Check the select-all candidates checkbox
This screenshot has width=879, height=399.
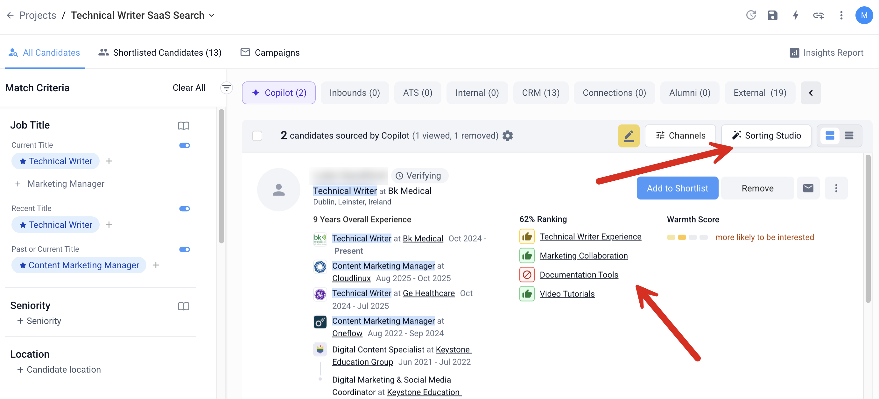[x=257, y=136]
